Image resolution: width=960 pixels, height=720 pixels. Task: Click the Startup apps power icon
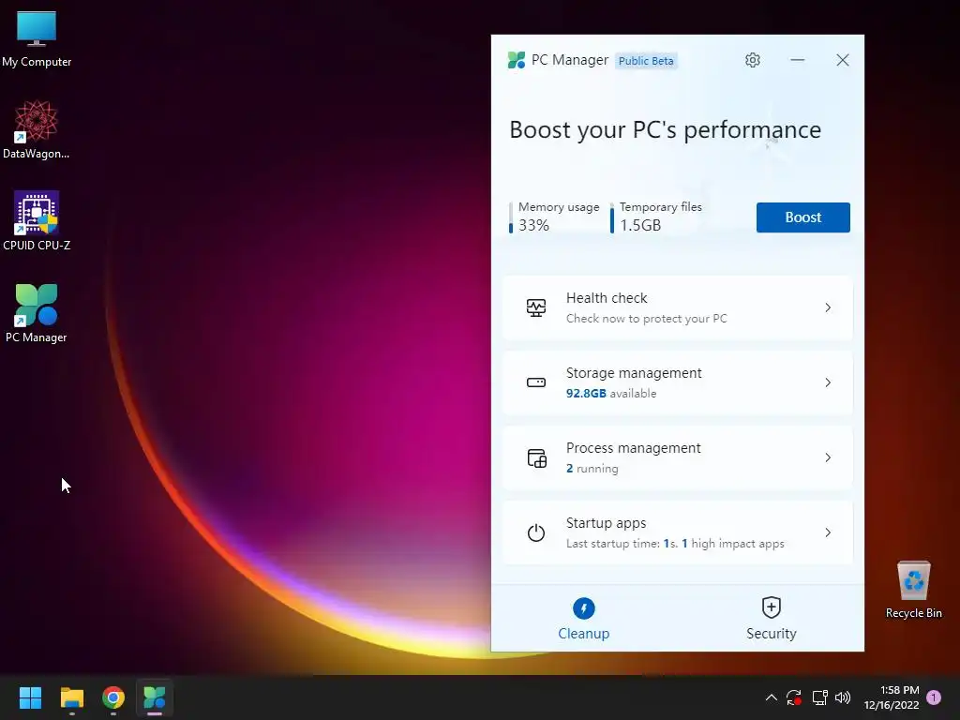tap(535, 532)
